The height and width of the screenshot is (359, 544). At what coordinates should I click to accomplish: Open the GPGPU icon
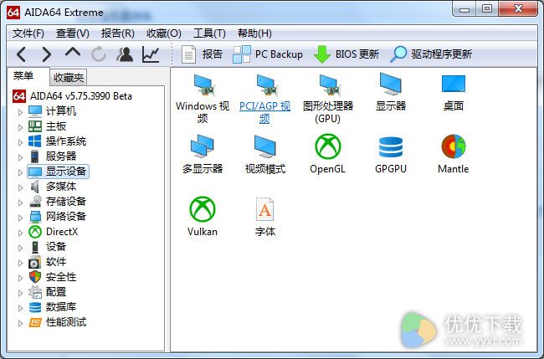click(x=391, y=154)
